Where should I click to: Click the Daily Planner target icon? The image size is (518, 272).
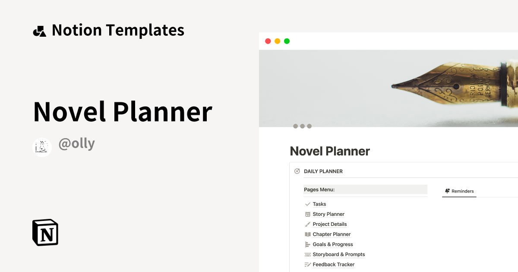point(297,171)
